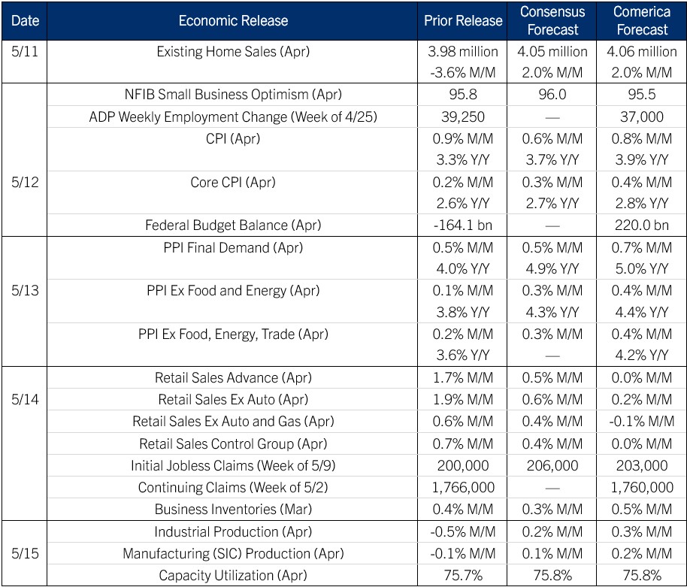Click 'Retail Sales Advance (Apr)' label

[x=233, y=377]
